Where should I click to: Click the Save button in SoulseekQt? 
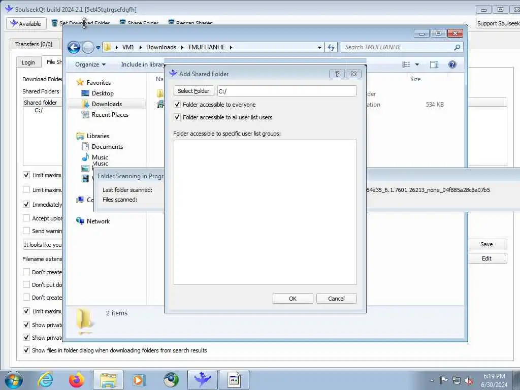487,244
